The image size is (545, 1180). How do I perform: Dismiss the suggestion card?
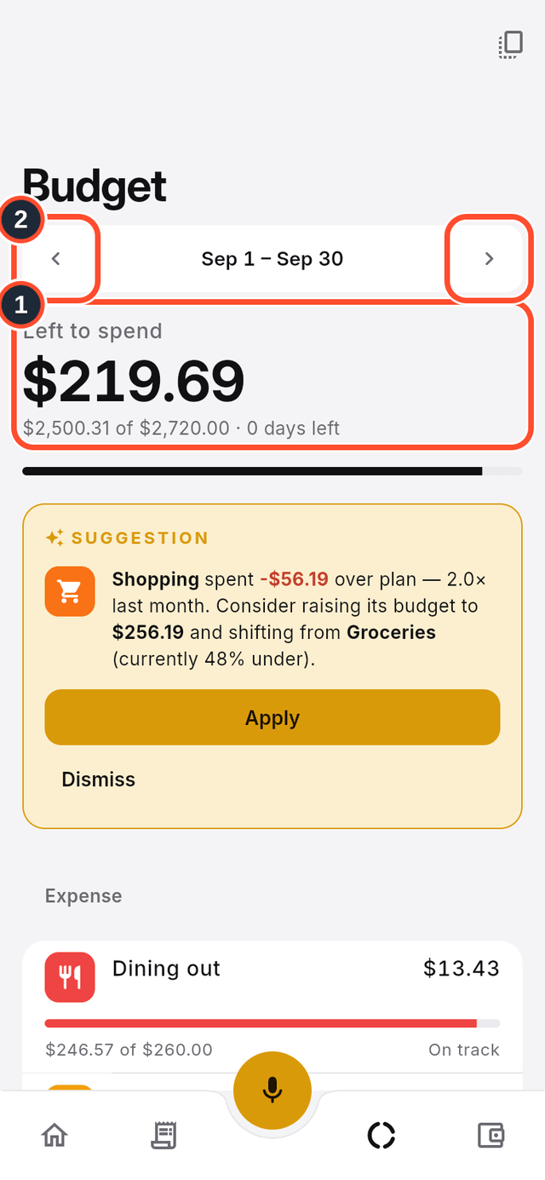[99, 780]
